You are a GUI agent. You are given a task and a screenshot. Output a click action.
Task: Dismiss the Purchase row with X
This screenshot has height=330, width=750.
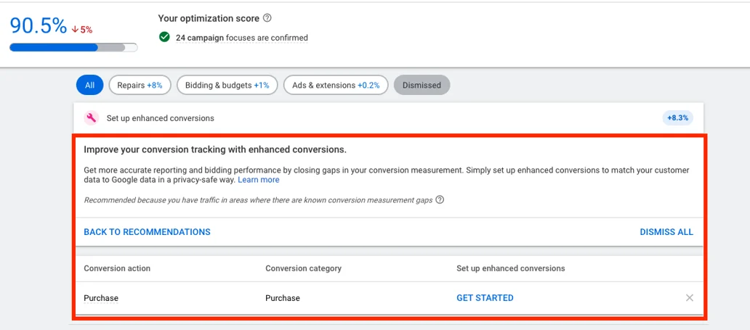(689, 298)
